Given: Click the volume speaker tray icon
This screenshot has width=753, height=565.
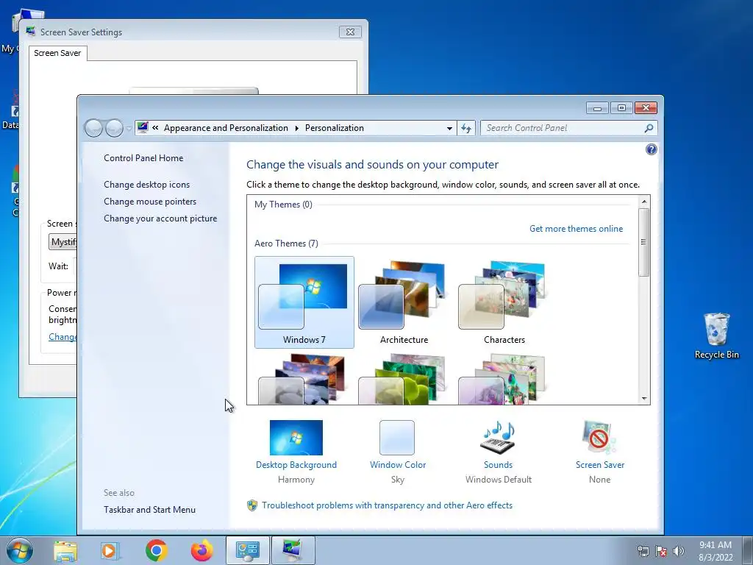Looking at the screenshot, I should [678, 551].
